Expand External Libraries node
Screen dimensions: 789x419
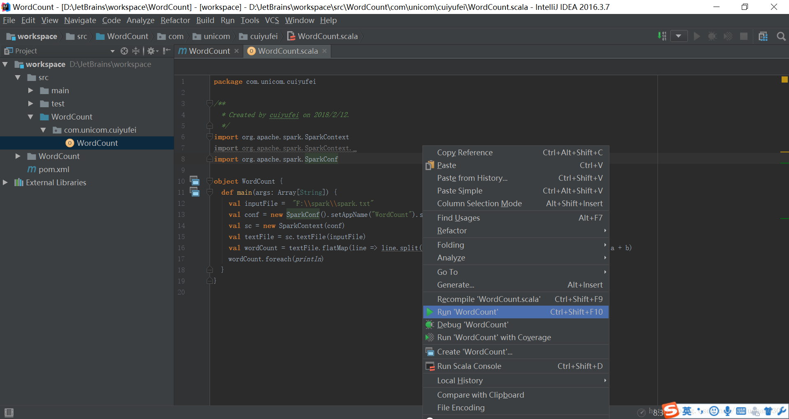(x=5, y=182)
